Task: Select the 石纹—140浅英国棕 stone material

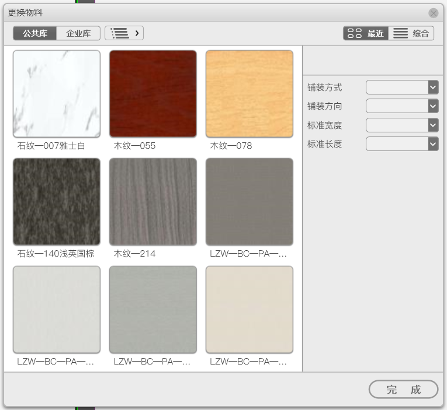Action: pos(57,202)
